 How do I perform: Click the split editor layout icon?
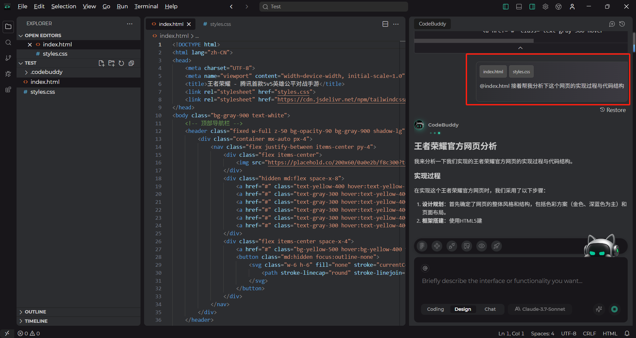click(385, 24)
